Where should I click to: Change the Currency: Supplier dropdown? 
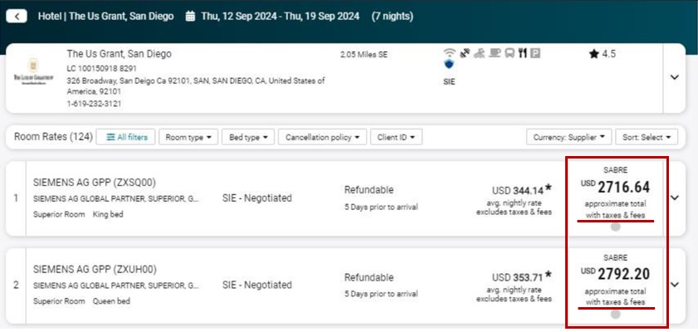pos(569,137)
